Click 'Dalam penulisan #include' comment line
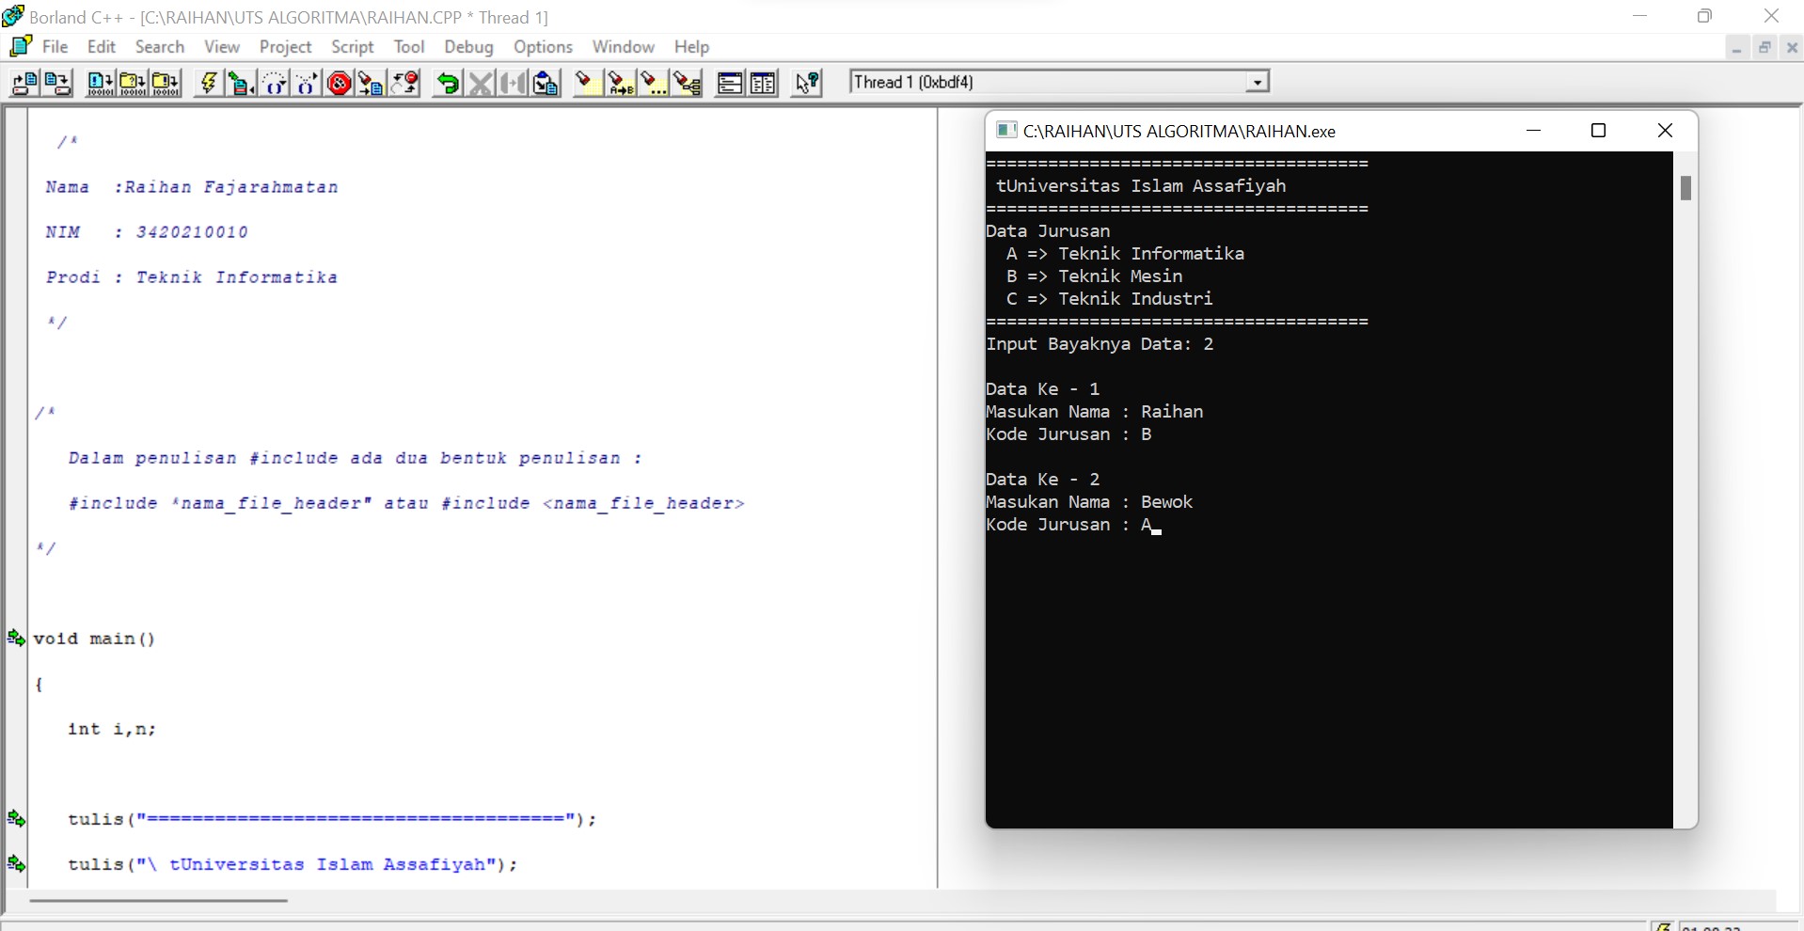The width and height of the screenshot is (1804, 931). 356,458
